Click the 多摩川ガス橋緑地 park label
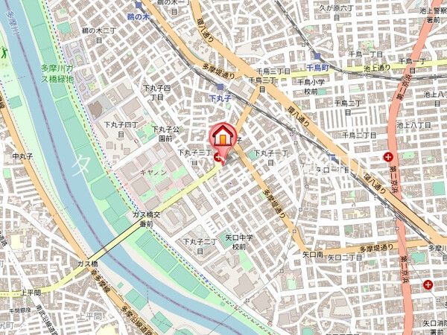 (57, 73)
